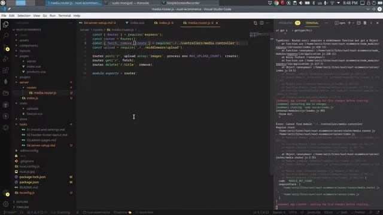Open the Help menu

77,16
